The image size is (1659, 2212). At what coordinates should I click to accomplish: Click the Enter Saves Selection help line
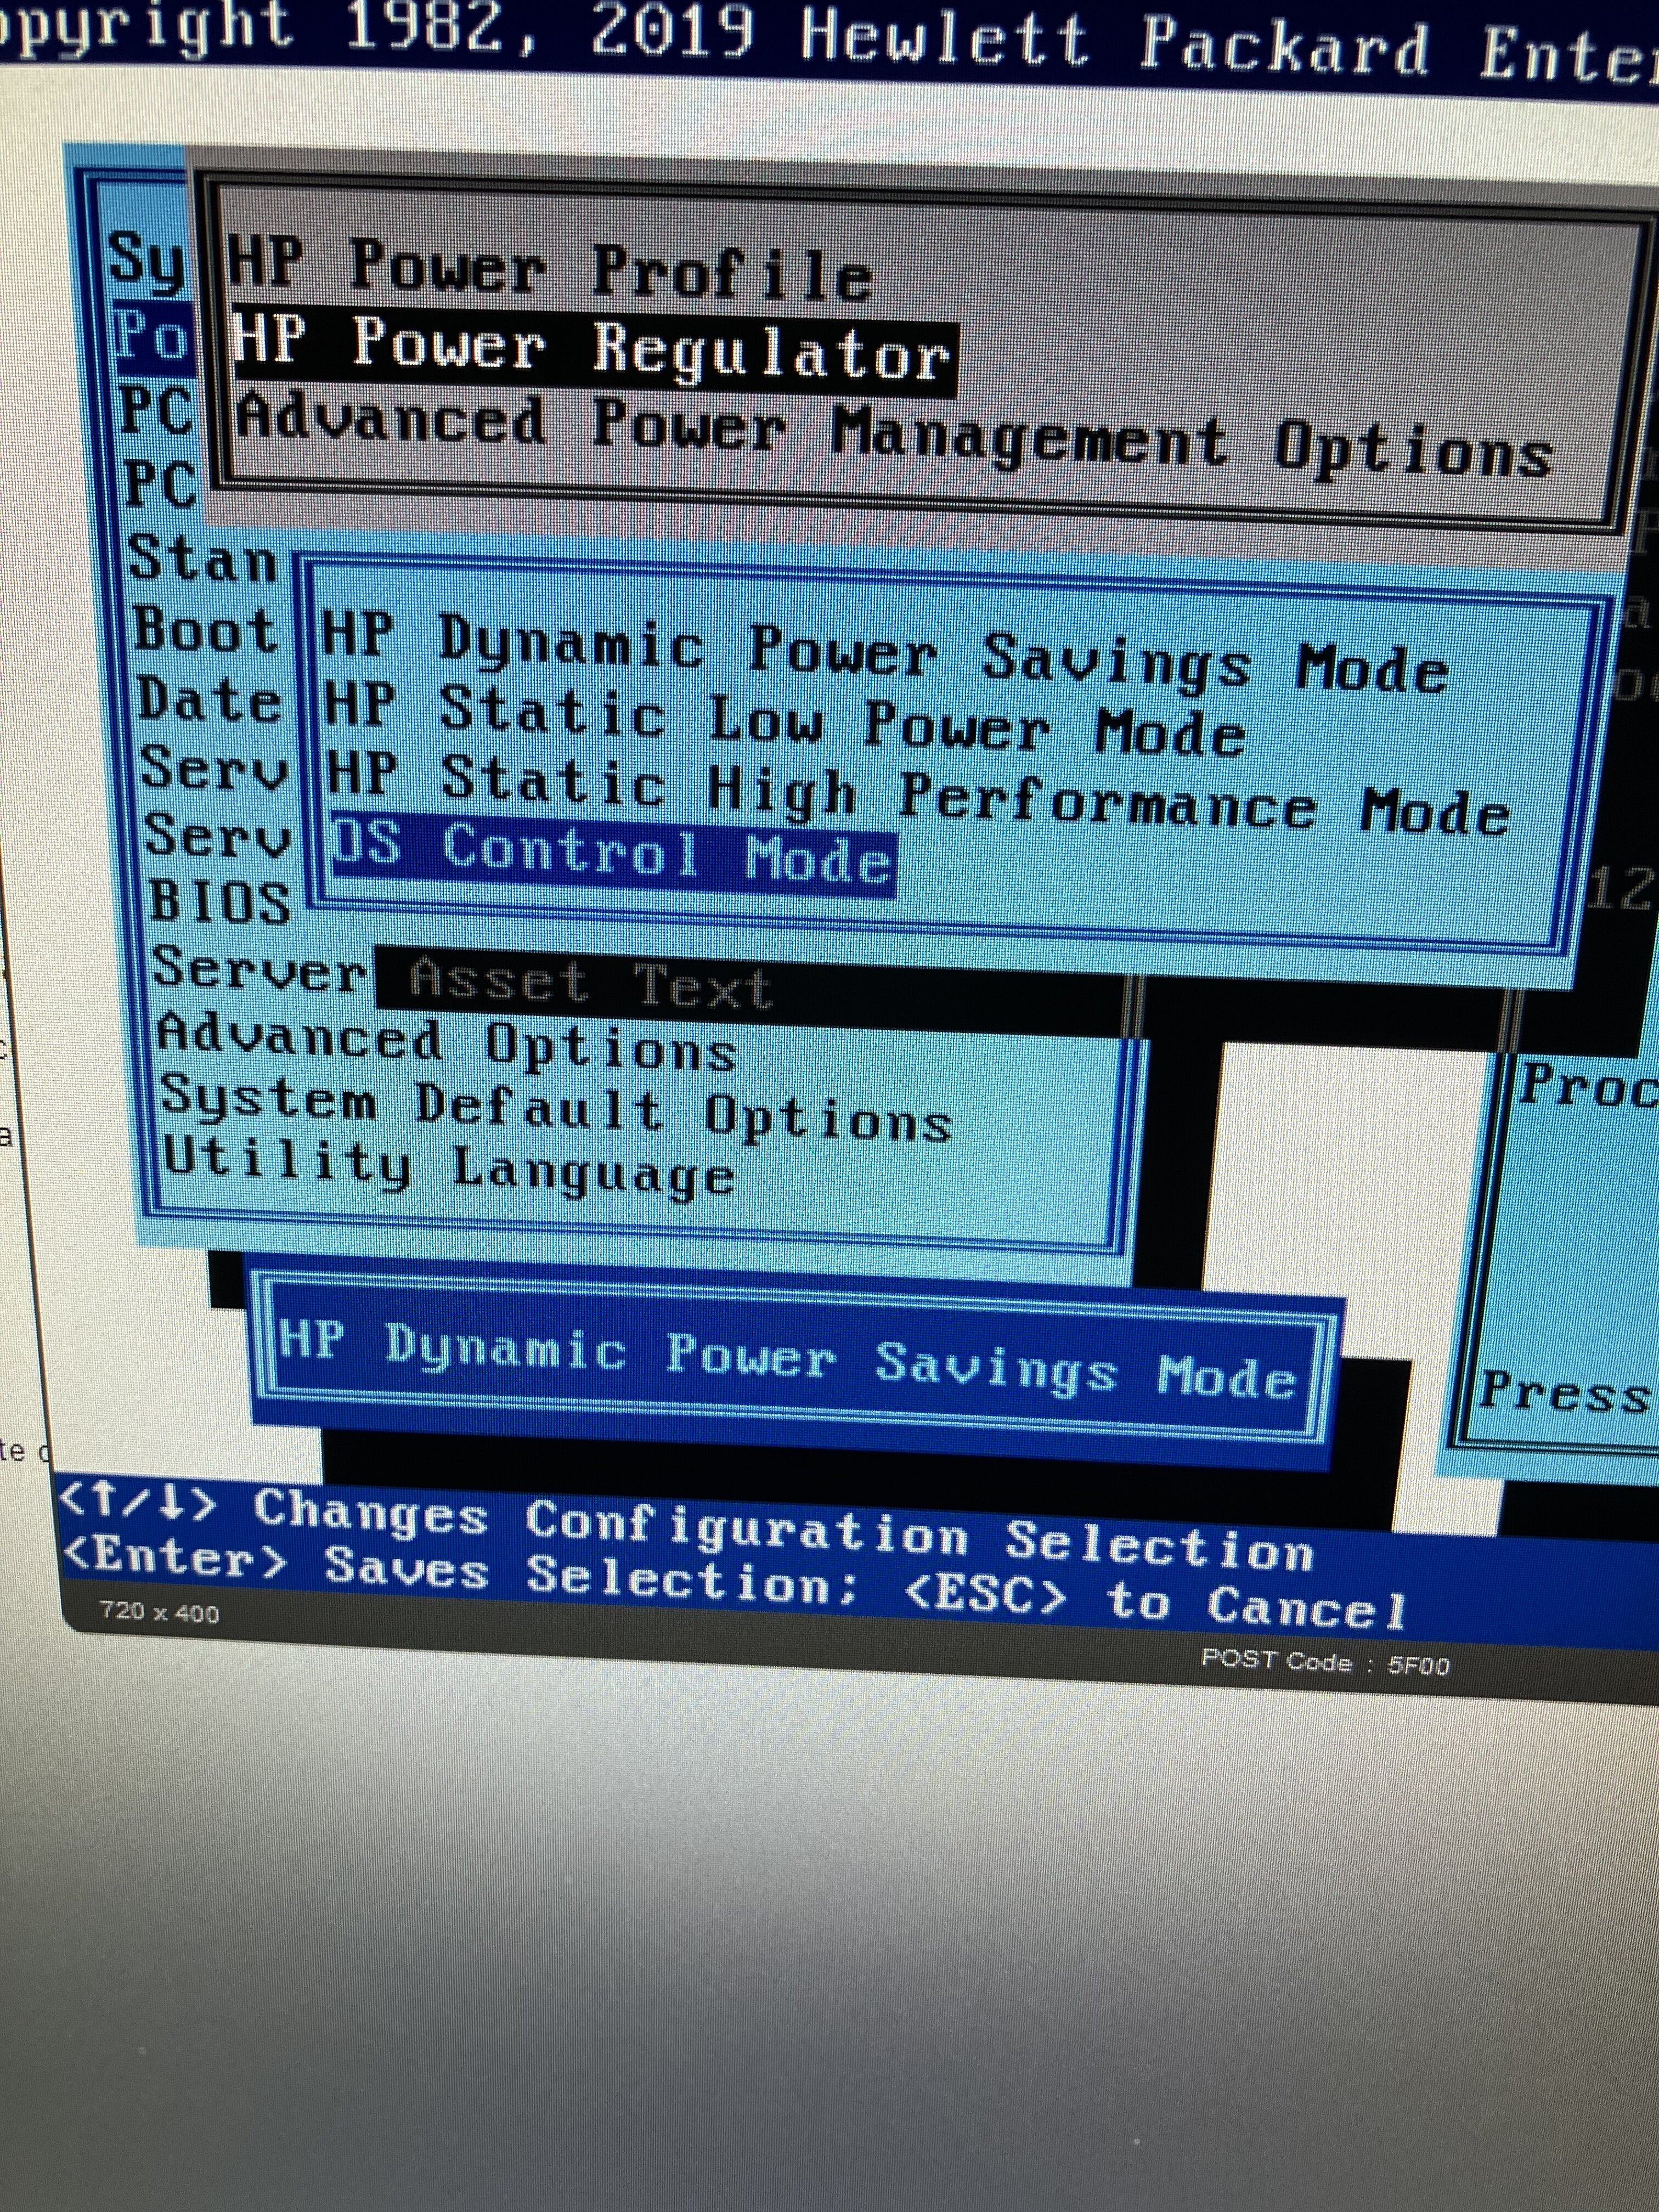coord(734,1585)
